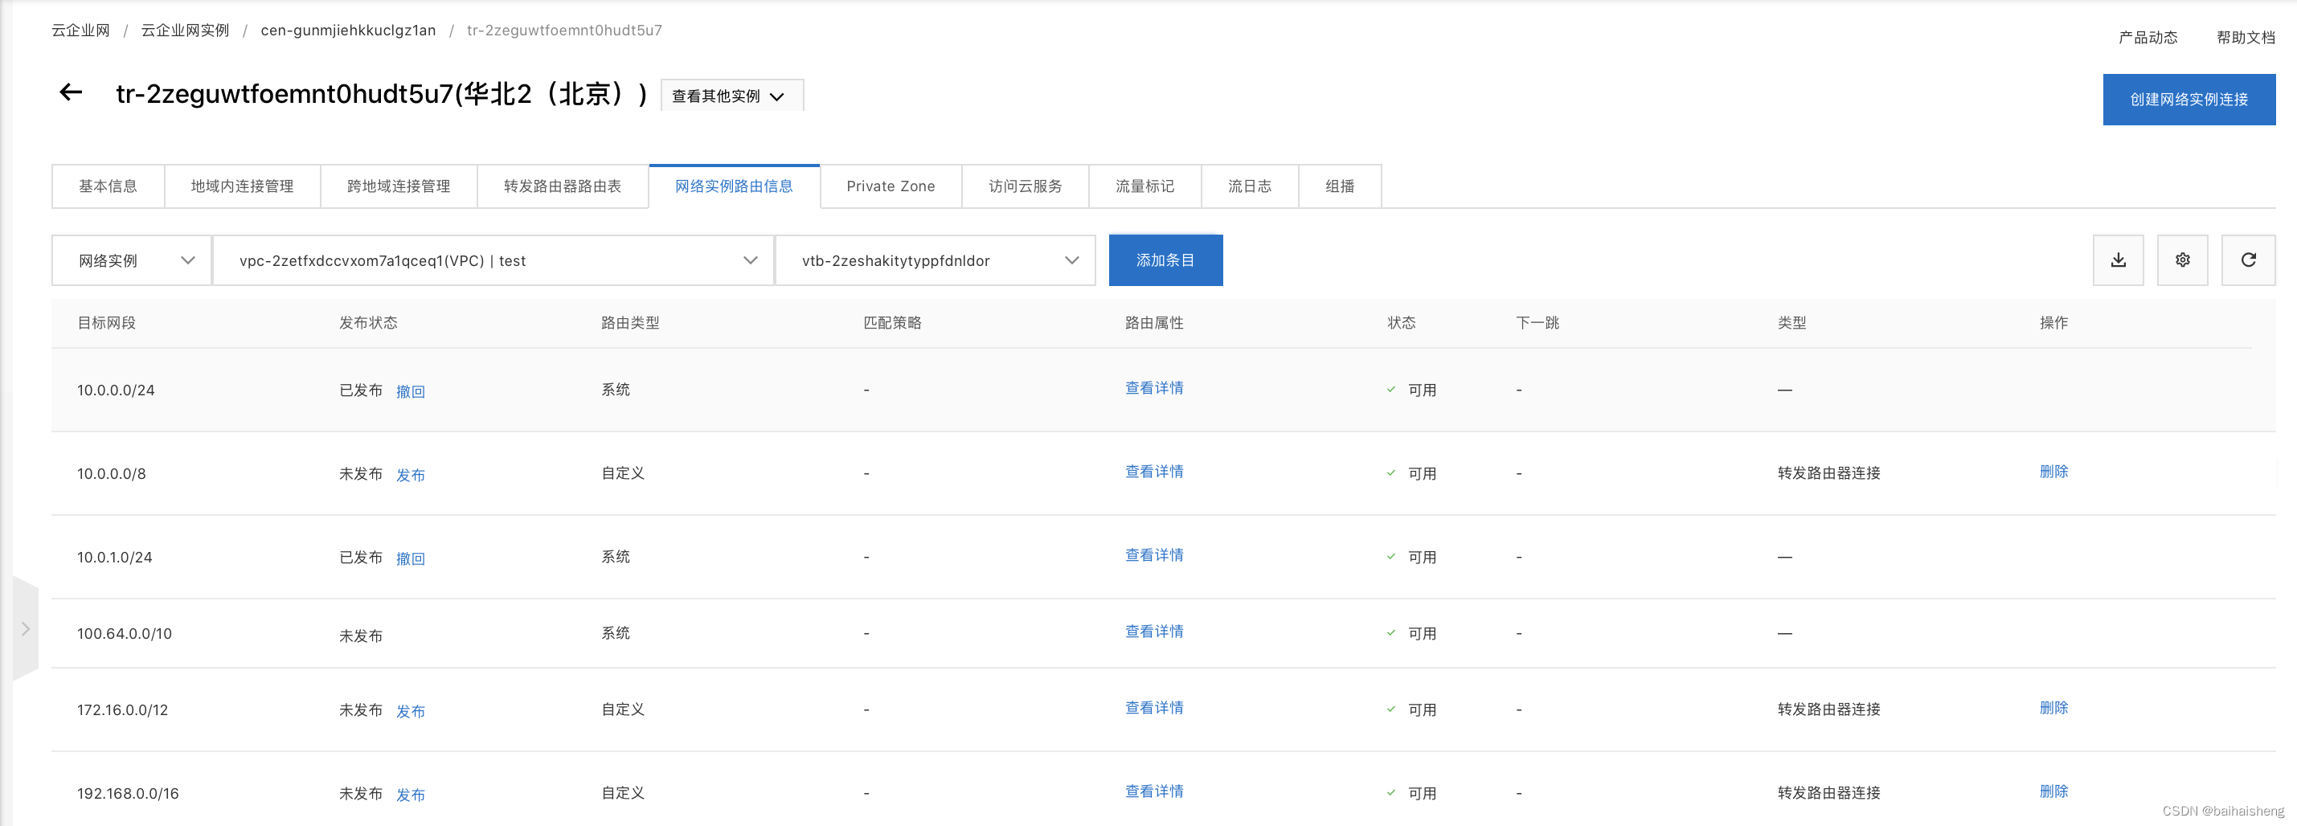
Task: Refresh the route entry list
Action: 2249,260
